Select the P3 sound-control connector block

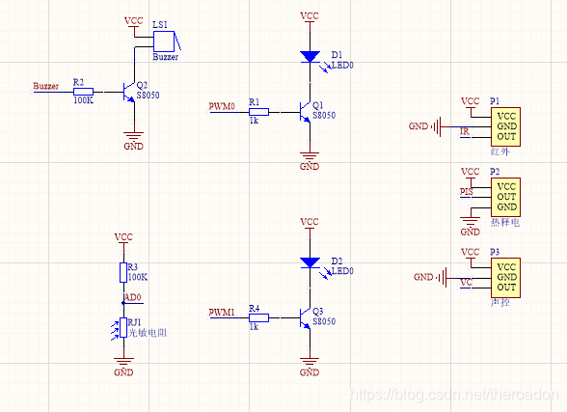click(x=505, y=278)
